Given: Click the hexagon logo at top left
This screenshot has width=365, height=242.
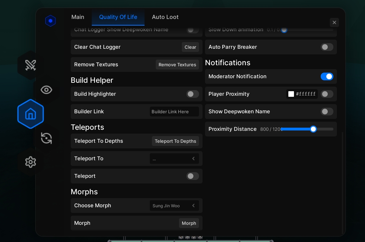Looking at the screenshot, I should pos(50,20).
